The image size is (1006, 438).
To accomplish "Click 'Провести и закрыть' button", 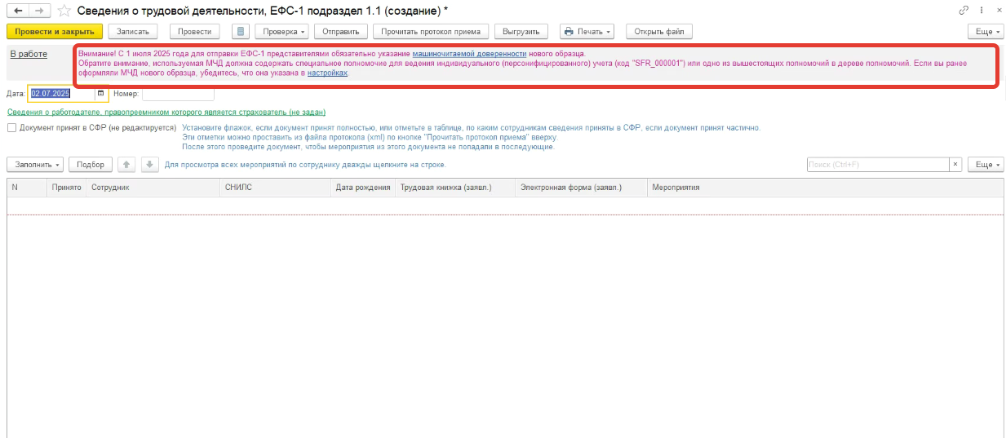I will [55, 32].
